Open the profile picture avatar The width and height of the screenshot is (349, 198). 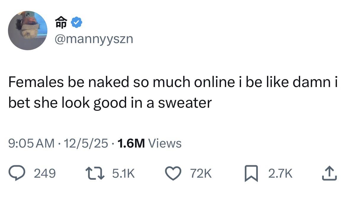28,30
